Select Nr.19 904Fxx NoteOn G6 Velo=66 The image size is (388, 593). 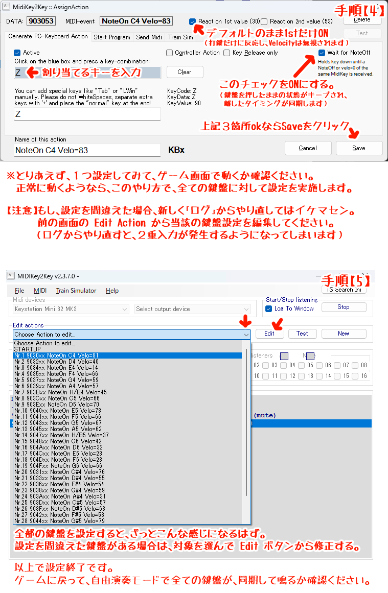click(128, 466)
